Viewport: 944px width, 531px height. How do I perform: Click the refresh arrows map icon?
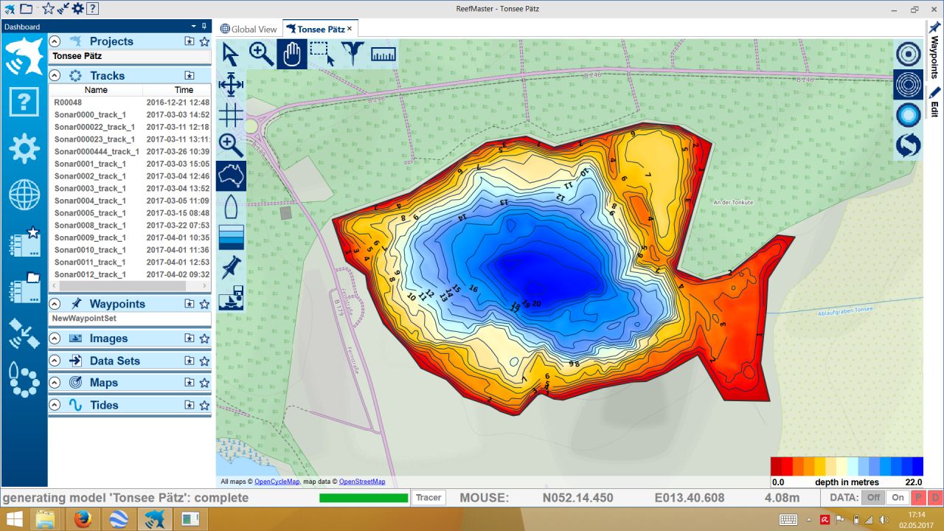908,145
